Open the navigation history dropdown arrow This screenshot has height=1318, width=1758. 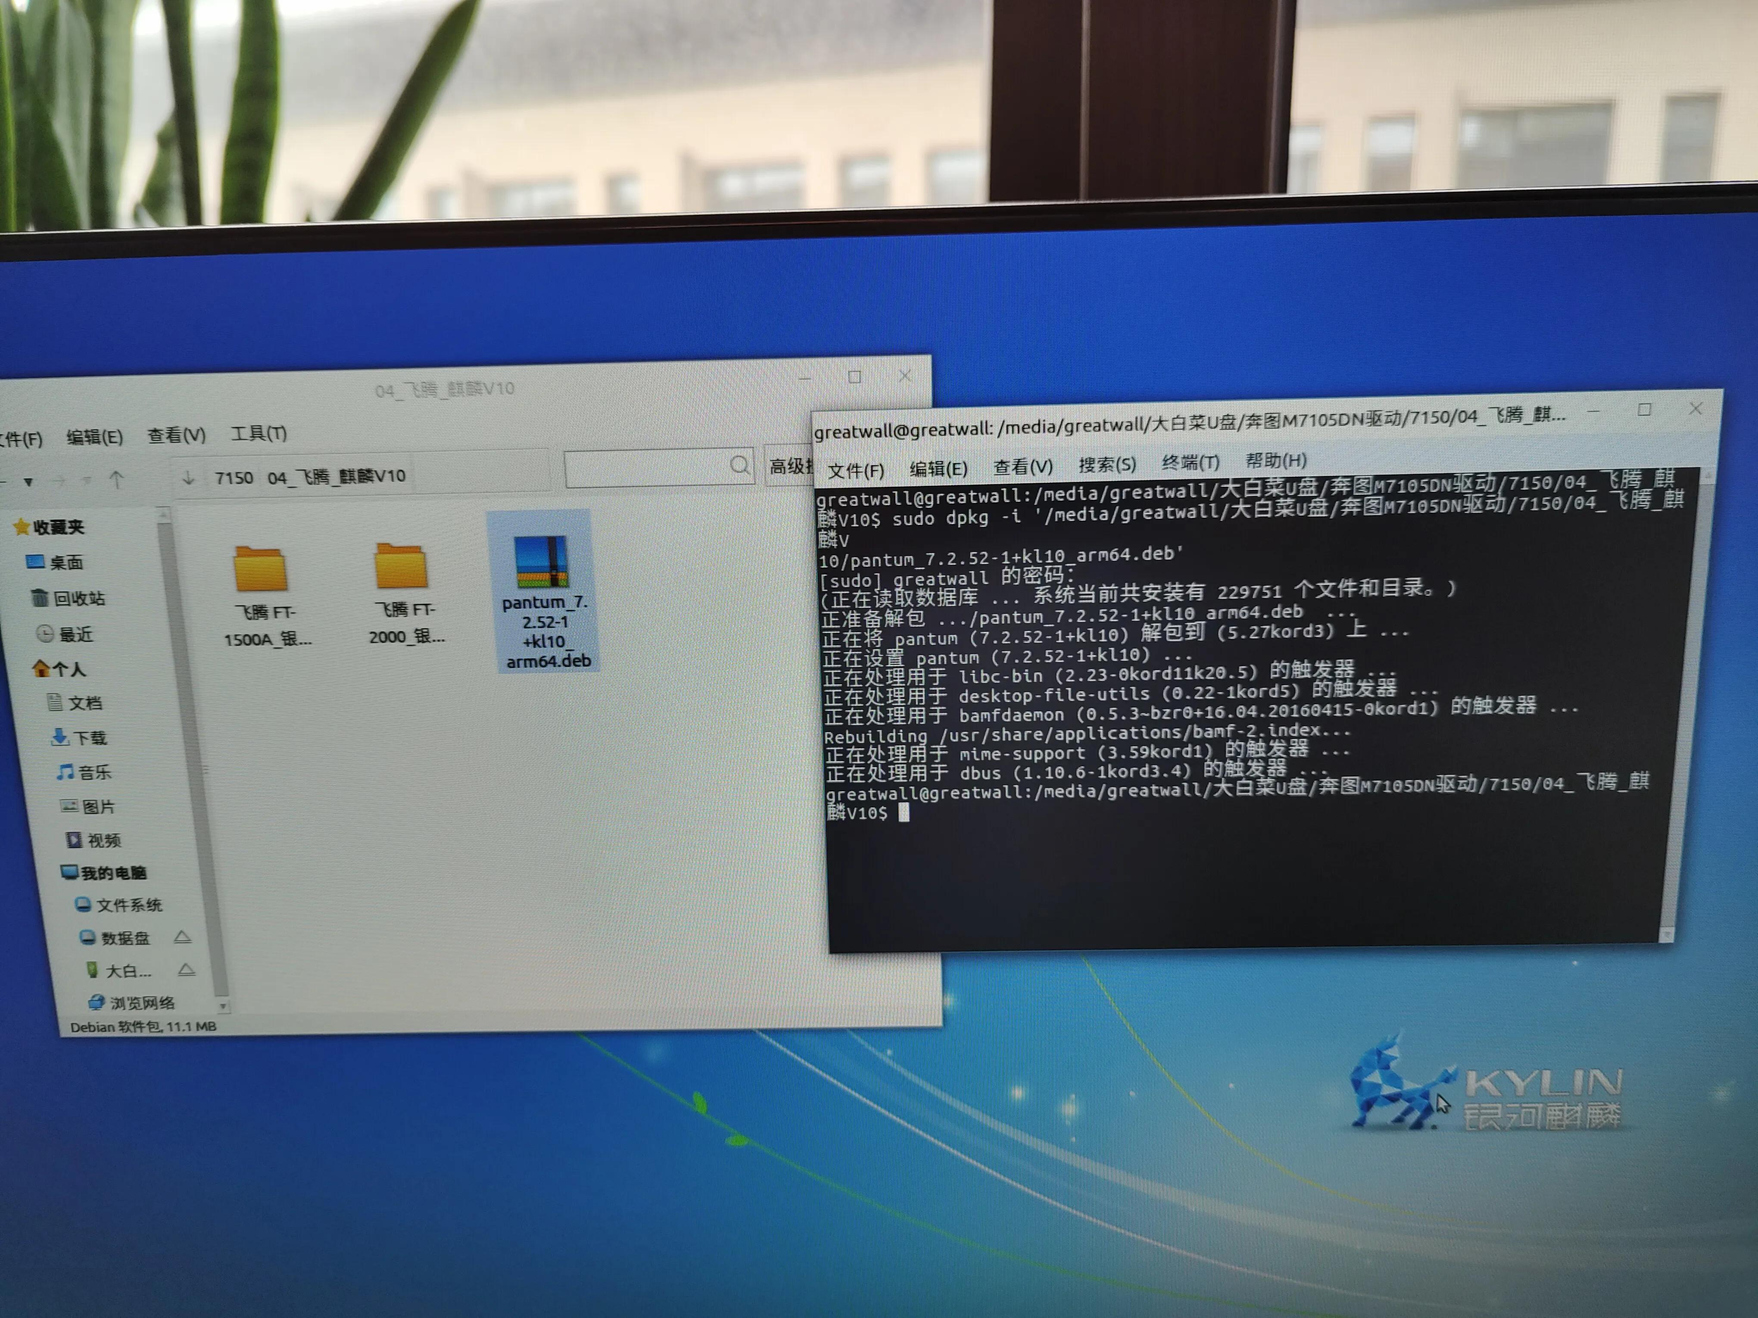coord(28,482)
